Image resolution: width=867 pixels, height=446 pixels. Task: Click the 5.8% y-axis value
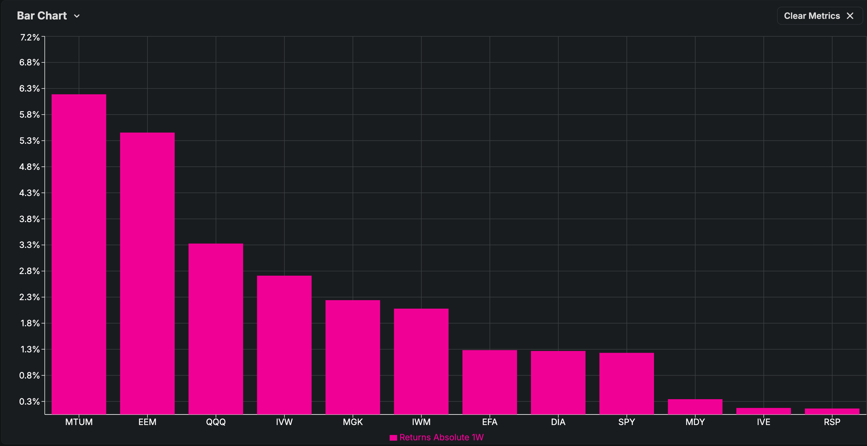pyautogui.click(x=29, y=115)
